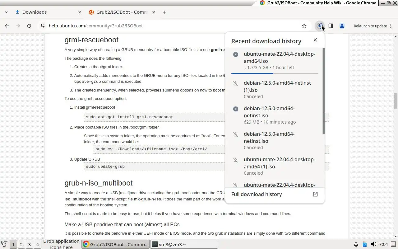Viewport: 398px width, 249px height.
Task: Click the in-progress download status icon
Action: pos(236,54)
